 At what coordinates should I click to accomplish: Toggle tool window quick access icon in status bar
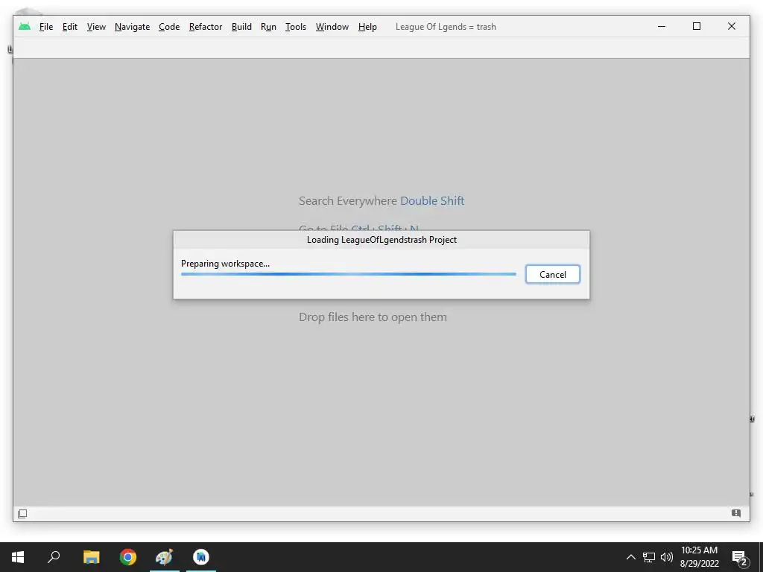point(22,514)
